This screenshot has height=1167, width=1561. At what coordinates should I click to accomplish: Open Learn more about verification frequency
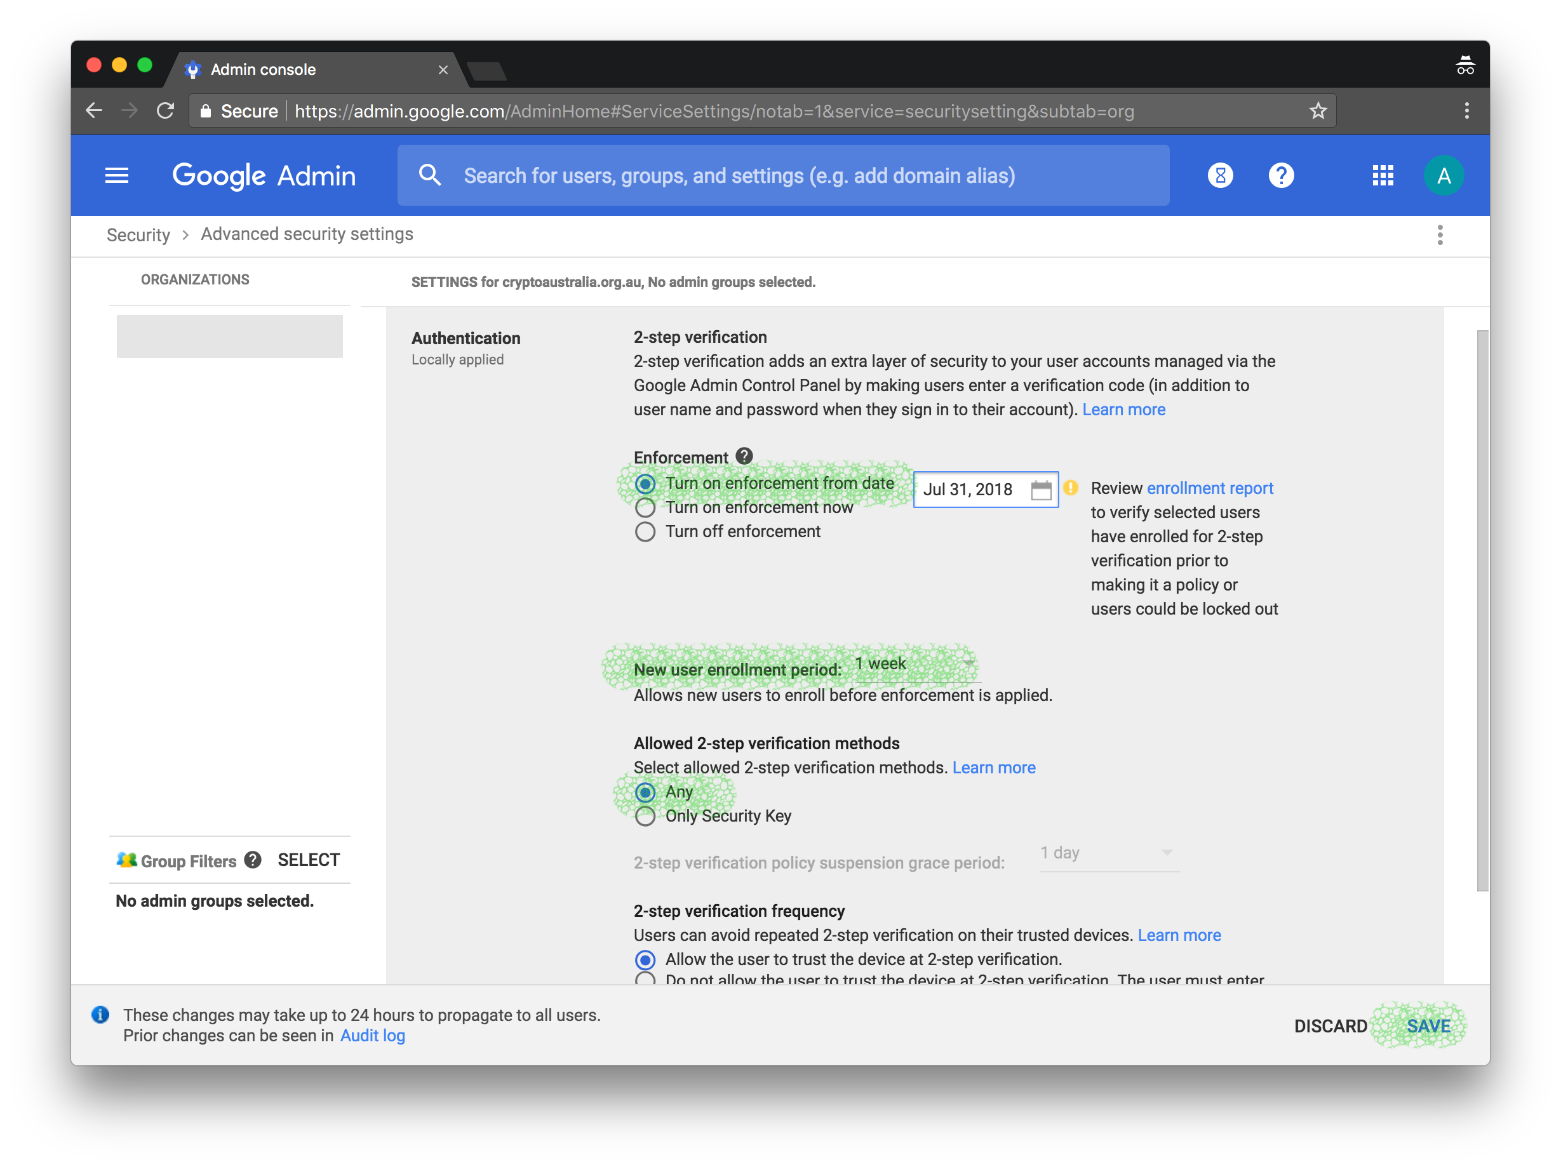coord(1179,936)
